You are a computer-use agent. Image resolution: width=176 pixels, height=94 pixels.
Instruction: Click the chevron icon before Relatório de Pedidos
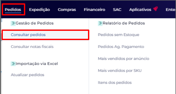100,23
